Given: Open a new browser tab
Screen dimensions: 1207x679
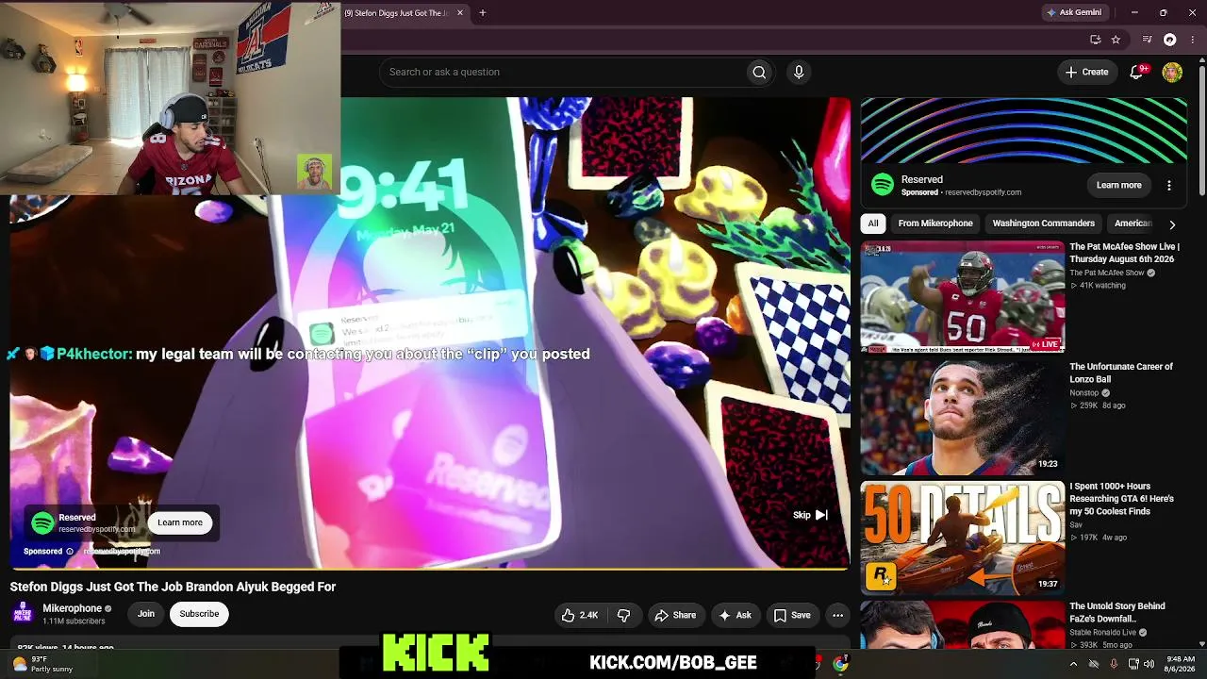Looking at the screenshot, I should pos(482,13).
